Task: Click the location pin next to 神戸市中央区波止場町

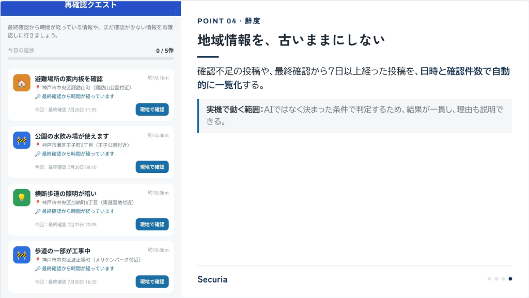Action: (x=38, y=260)
